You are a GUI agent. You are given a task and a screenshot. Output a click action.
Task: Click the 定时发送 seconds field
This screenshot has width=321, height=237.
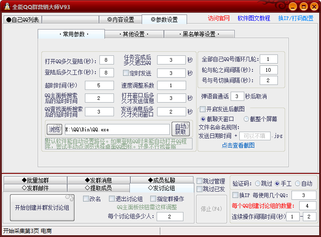(x=171, y=73)
